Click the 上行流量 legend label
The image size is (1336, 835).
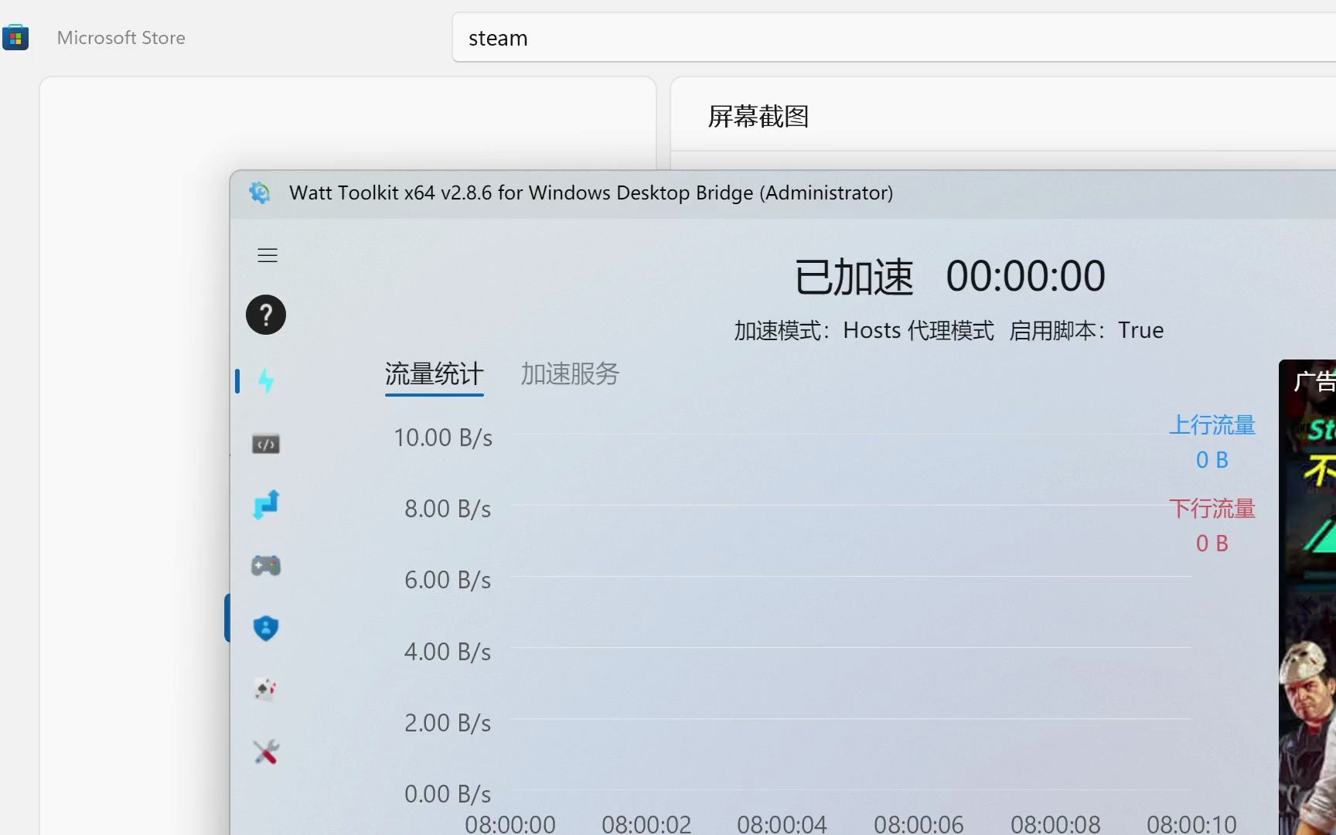(x=1212, y=424)
